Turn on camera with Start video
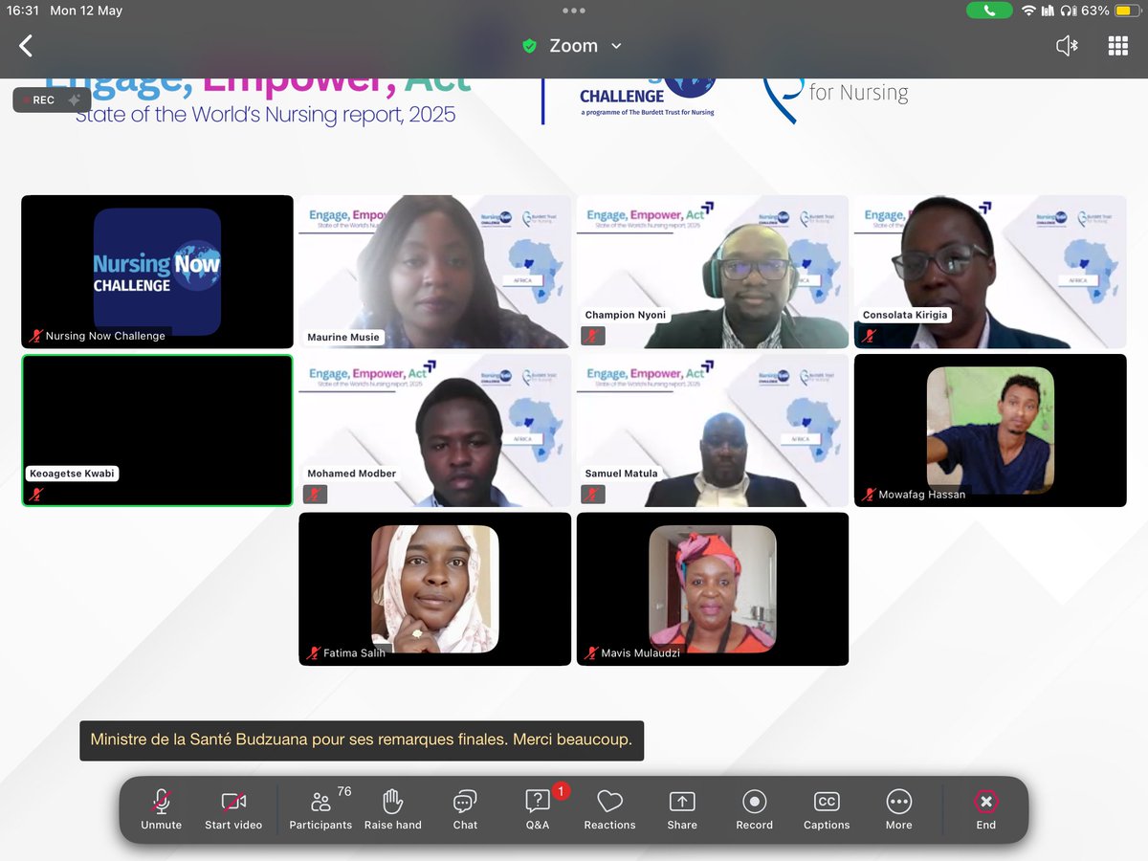1148x861 pixels. [x=233, y=802]
